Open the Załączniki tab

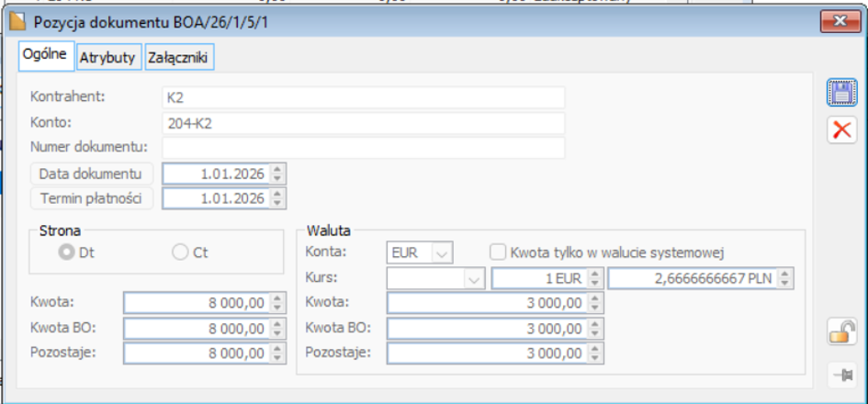[179, 58]
